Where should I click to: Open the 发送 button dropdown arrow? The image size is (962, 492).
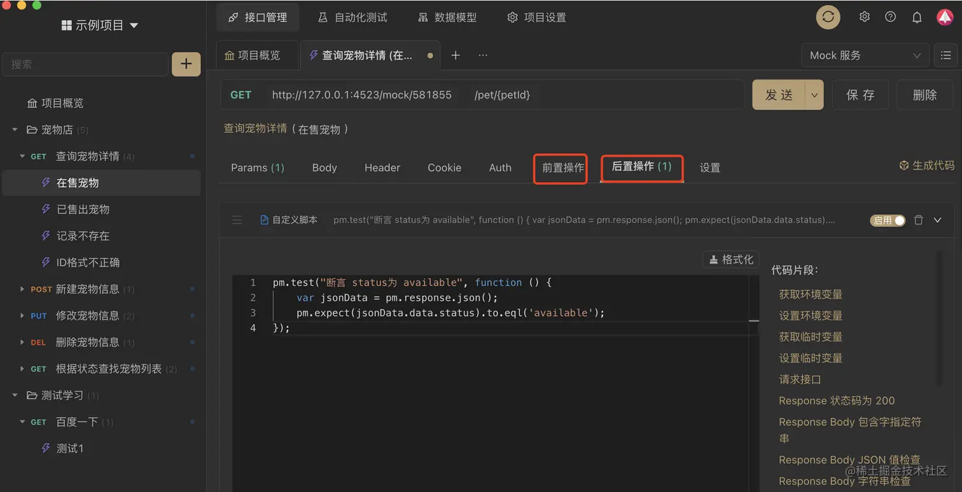point(814,95)
